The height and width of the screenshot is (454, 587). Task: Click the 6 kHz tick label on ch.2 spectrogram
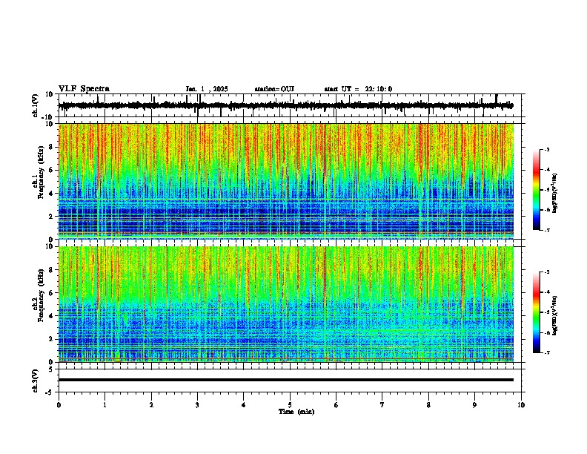point(51,293)
